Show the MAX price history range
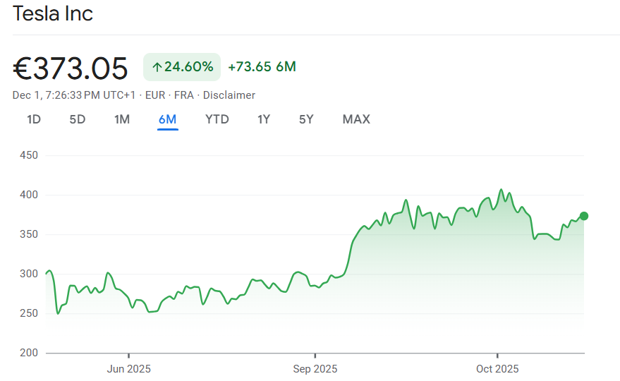Viewport: 620px width, 381px height. click(x=356, y=119)
